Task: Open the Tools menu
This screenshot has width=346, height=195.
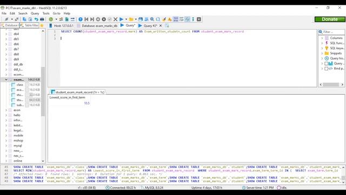Action: tap(46, 13)
